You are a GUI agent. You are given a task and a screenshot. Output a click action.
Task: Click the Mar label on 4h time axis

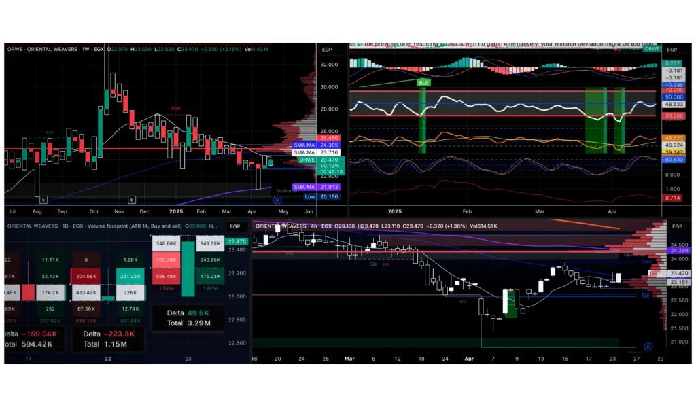349,359
